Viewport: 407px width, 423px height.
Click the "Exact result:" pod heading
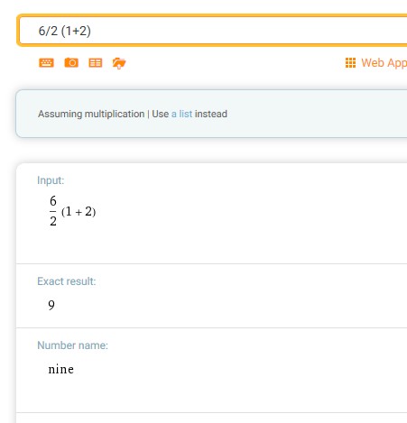click(67, 281)
